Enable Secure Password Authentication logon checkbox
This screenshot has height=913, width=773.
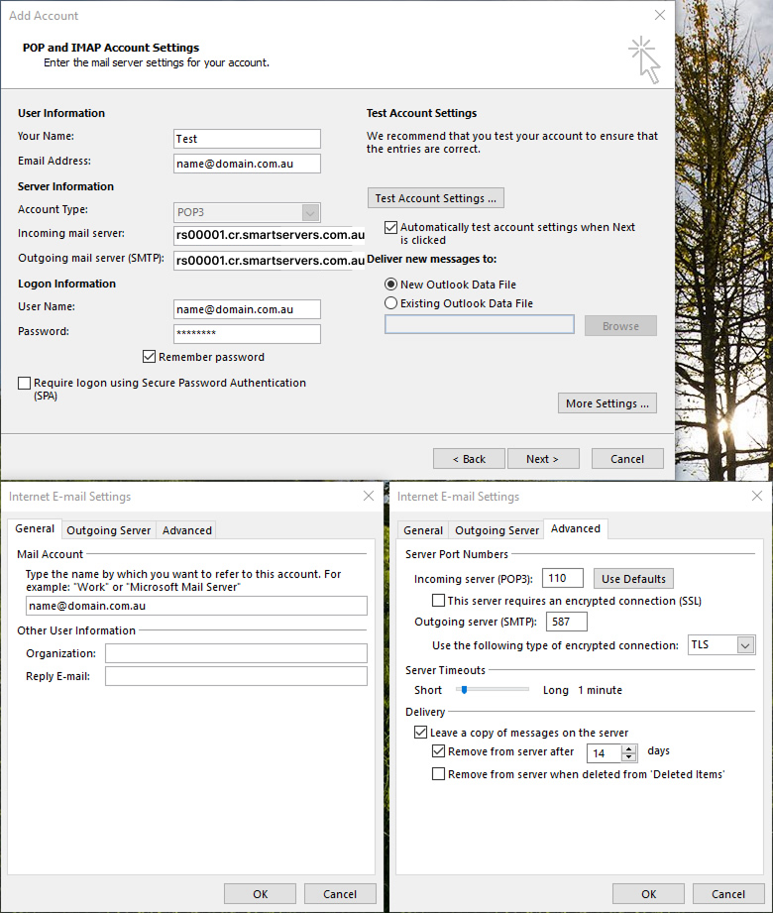[x=25, y=383]
